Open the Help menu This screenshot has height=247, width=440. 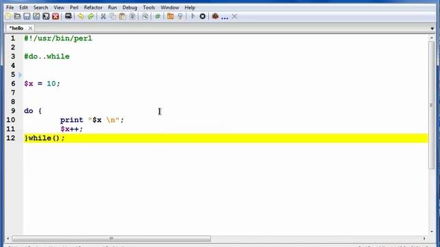point(190,8)
